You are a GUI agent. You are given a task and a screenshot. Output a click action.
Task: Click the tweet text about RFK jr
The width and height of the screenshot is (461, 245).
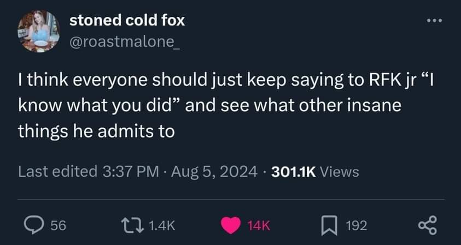226,106
